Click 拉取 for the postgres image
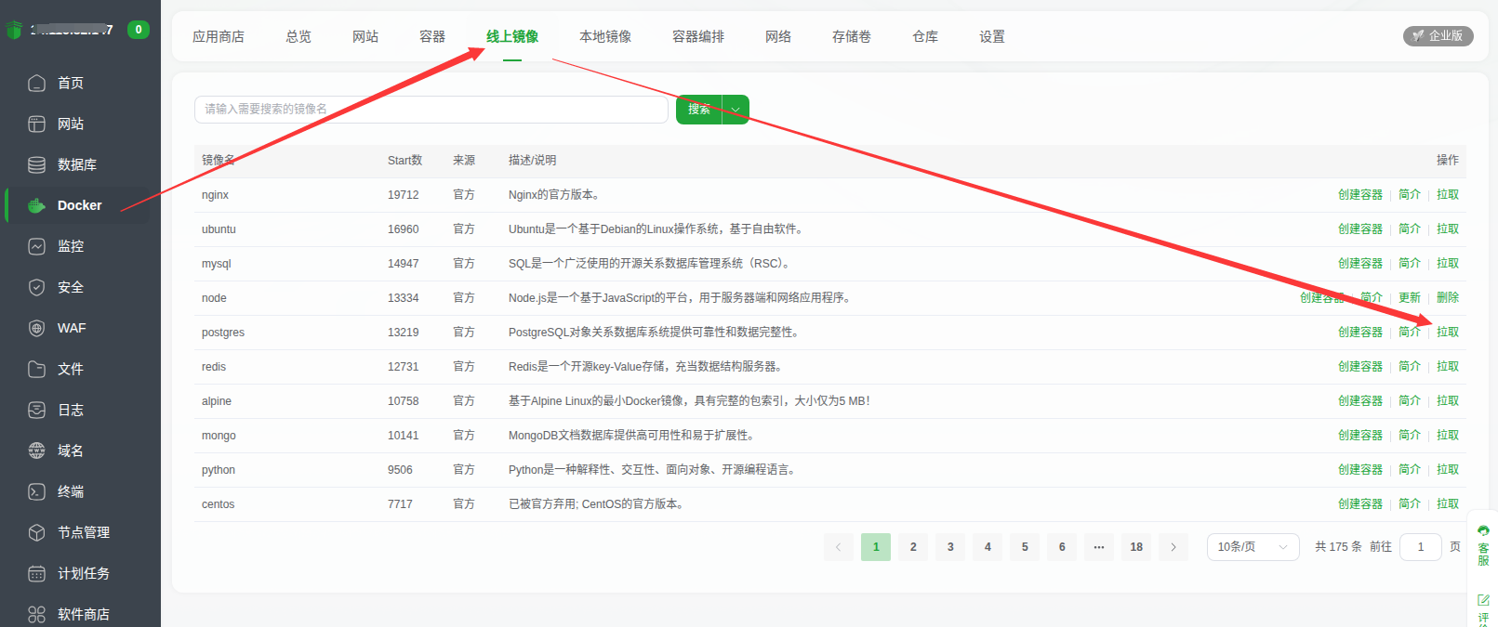This screenshot has width=1498, height=627. click(x=1447, y=333)
